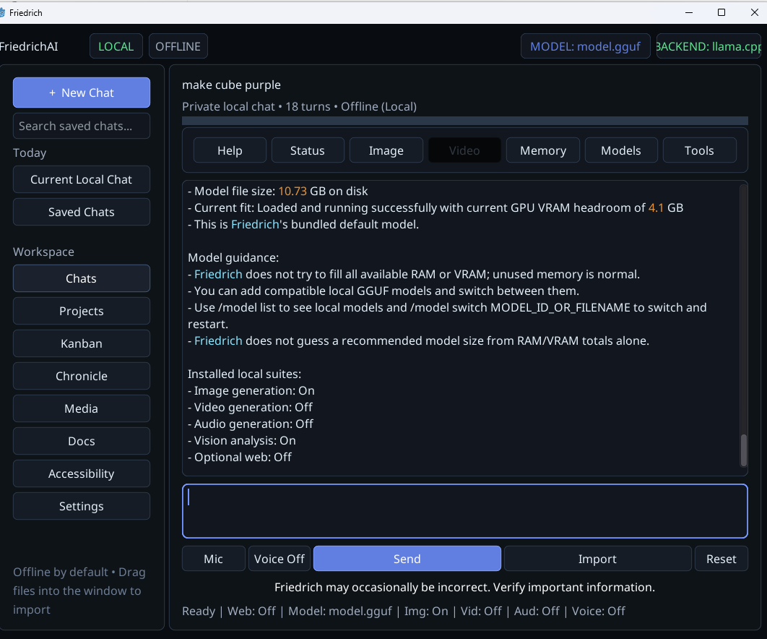
Task: Focus the chat message input box
Action: [464, 511]
